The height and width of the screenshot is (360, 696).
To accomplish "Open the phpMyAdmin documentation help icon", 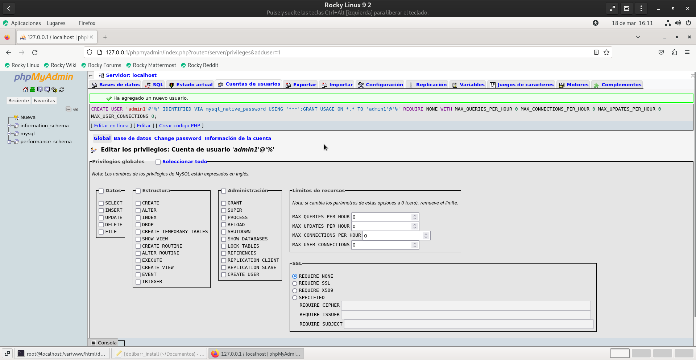I will pos(40,90).
